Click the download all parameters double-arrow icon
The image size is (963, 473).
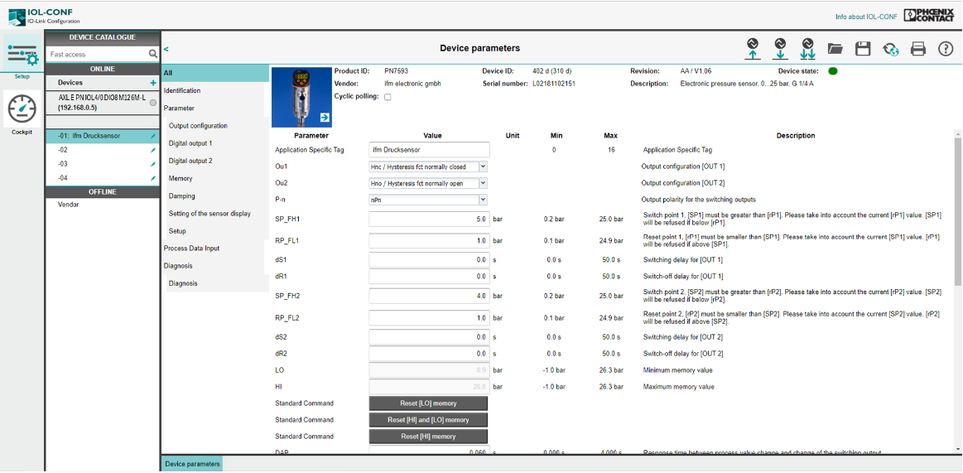(807, 49)
